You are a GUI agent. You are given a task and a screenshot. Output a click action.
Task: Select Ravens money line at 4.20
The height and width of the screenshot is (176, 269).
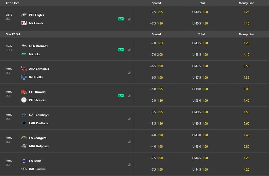(x=246, y=170)
